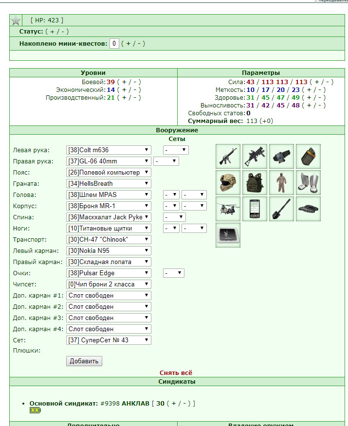
Task: Open the modifier dropdown next to GL-06 40mm
Action: tap(166, 161)
